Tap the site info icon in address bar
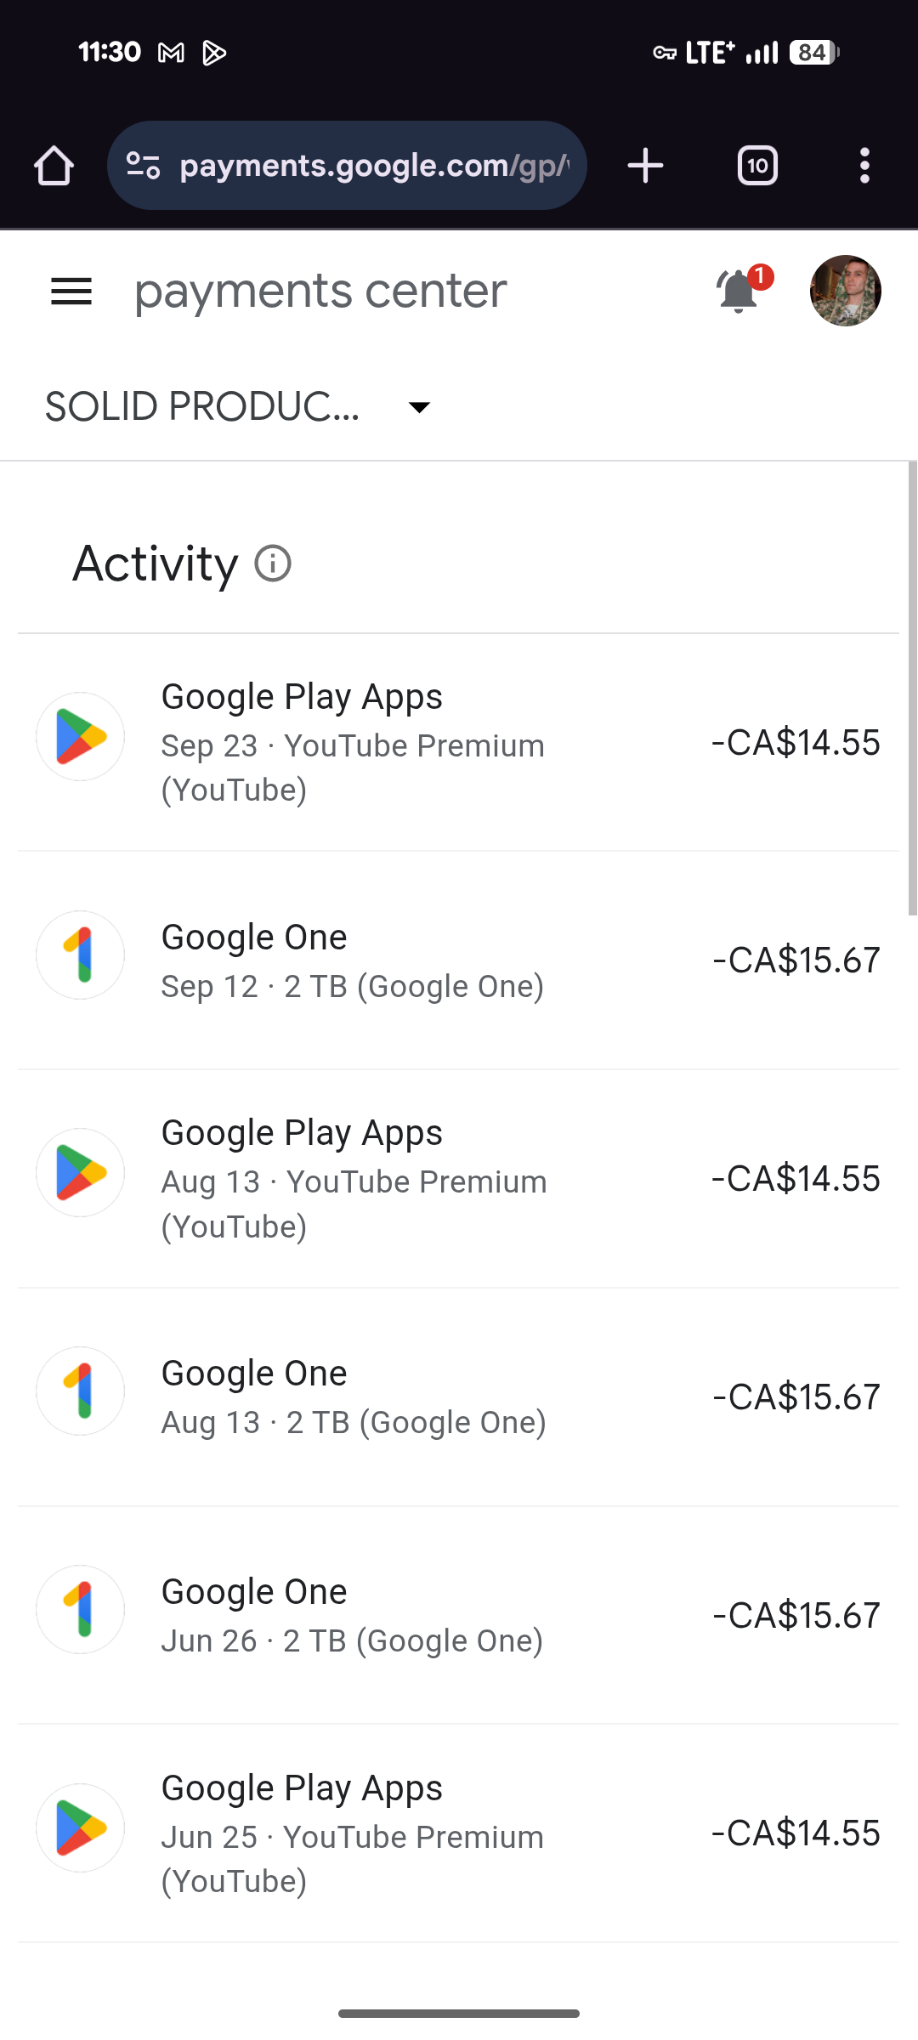918x2040 pixels. (143, 166)
